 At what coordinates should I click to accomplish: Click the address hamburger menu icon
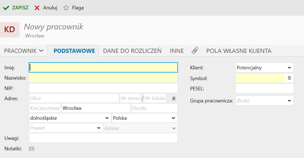click(x=174, y=99)
